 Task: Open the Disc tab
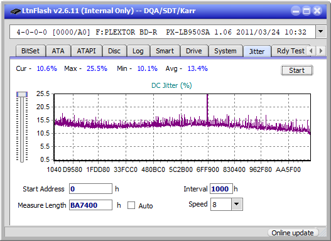coord(114,51)
